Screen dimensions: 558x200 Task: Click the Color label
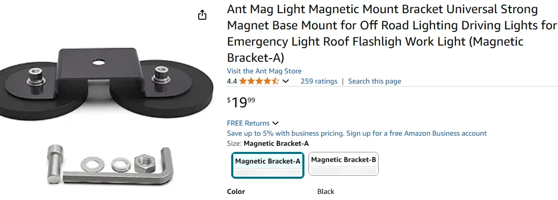(x=236, y=191)
